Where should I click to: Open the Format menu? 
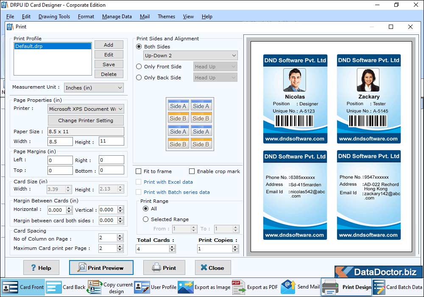[86, 17]
